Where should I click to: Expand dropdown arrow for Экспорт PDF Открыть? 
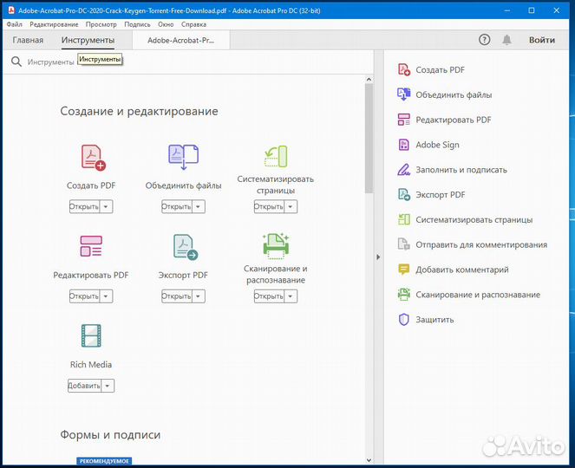[x=199, y=296]
